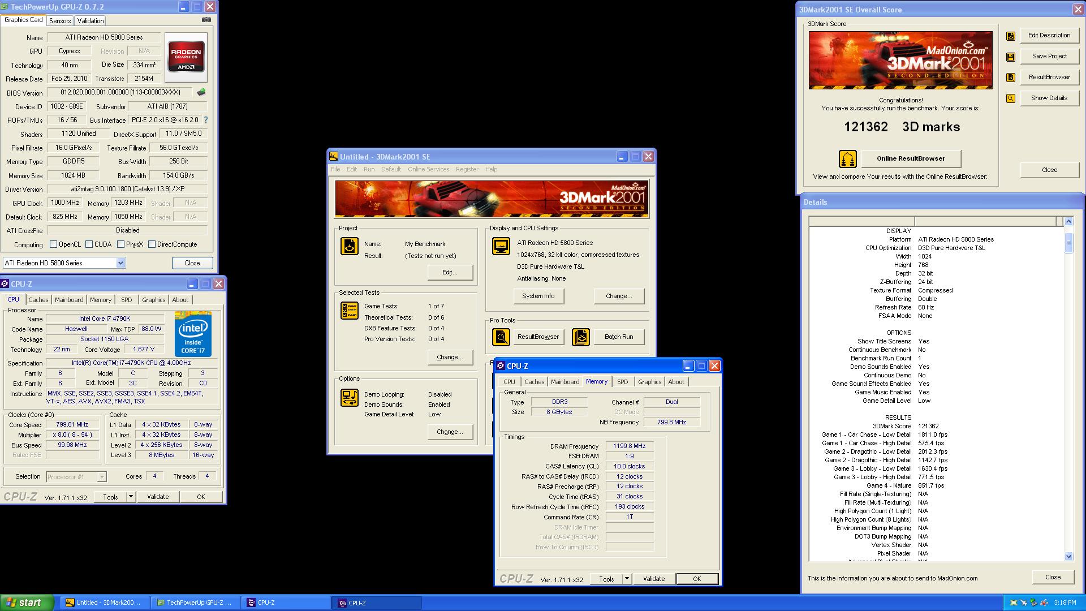Toggle the CUDA checkbox
This screenshot has width=1086, height=611.
tap(89, 244)
